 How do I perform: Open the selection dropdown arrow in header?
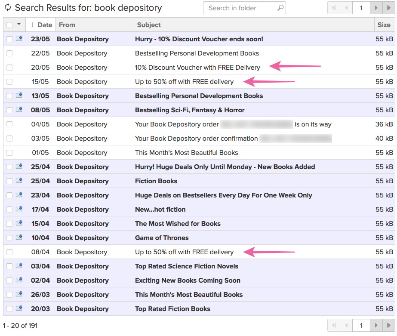pos(19,25)
